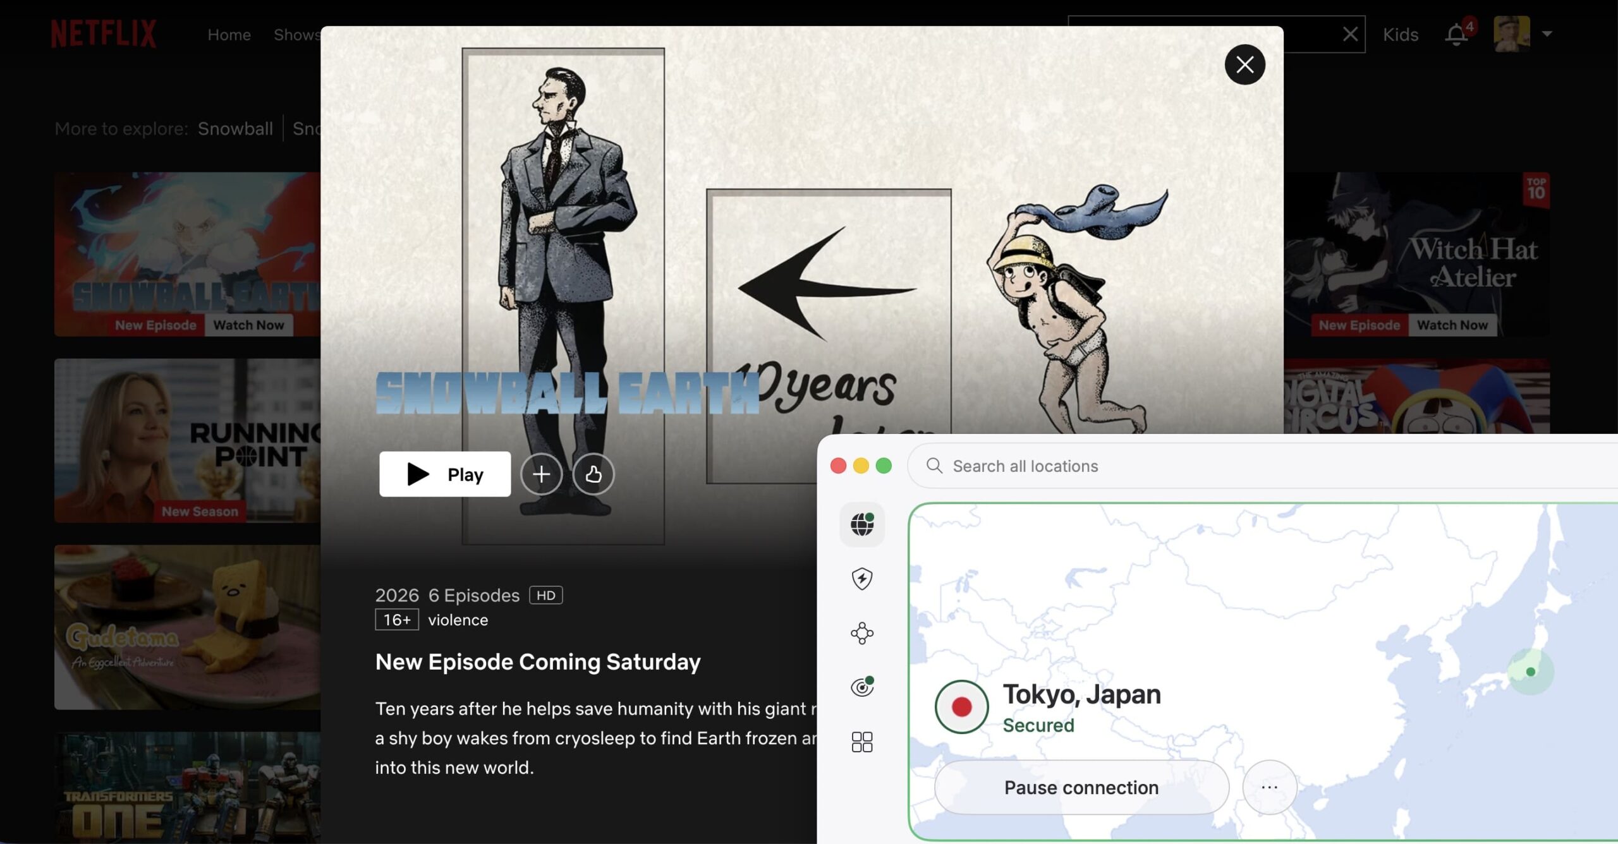Open the Witch Hat Atelier thumbnail
Image resolution: width=1618 pixels, height=844 pixels.
click(1416, 254)
